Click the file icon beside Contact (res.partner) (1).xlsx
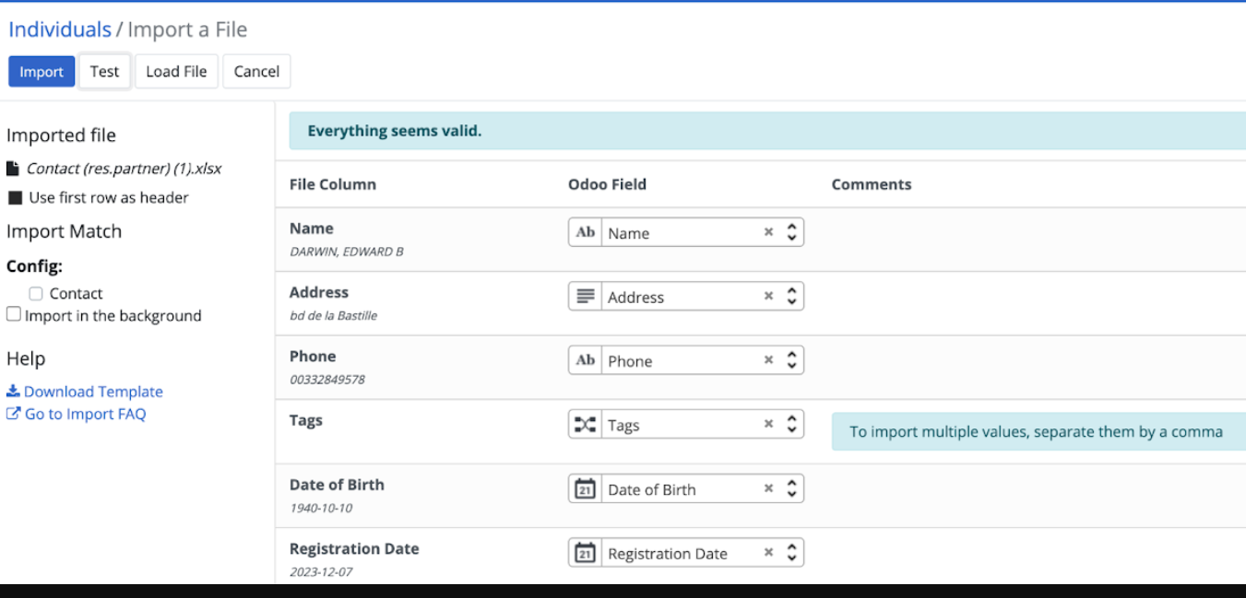 pos(14,168)
